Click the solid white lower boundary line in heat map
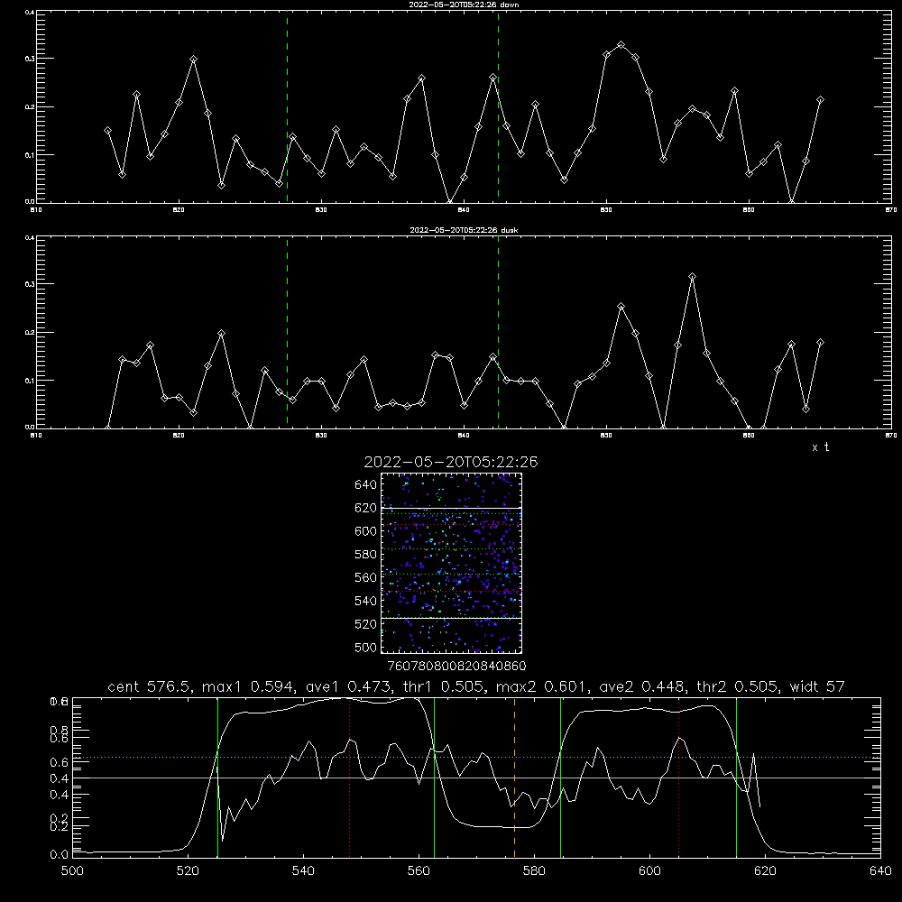The image size is (902, 902). coord(451,619)
